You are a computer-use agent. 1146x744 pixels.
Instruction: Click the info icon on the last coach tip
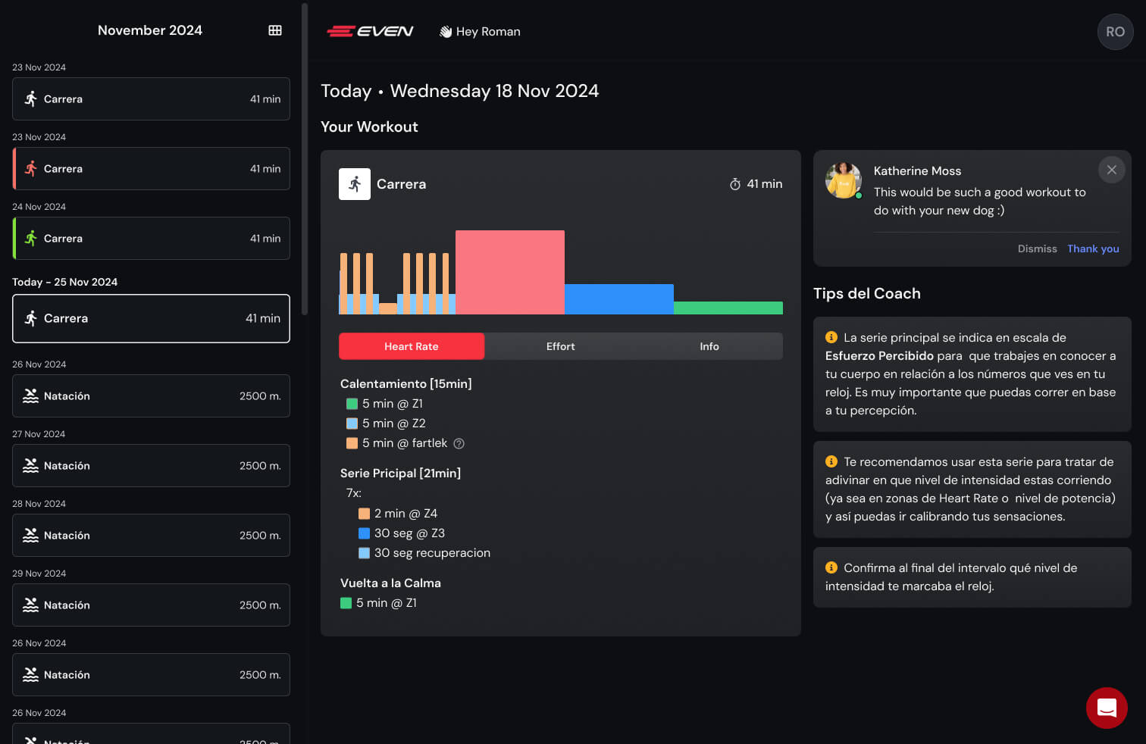[831, 567]
